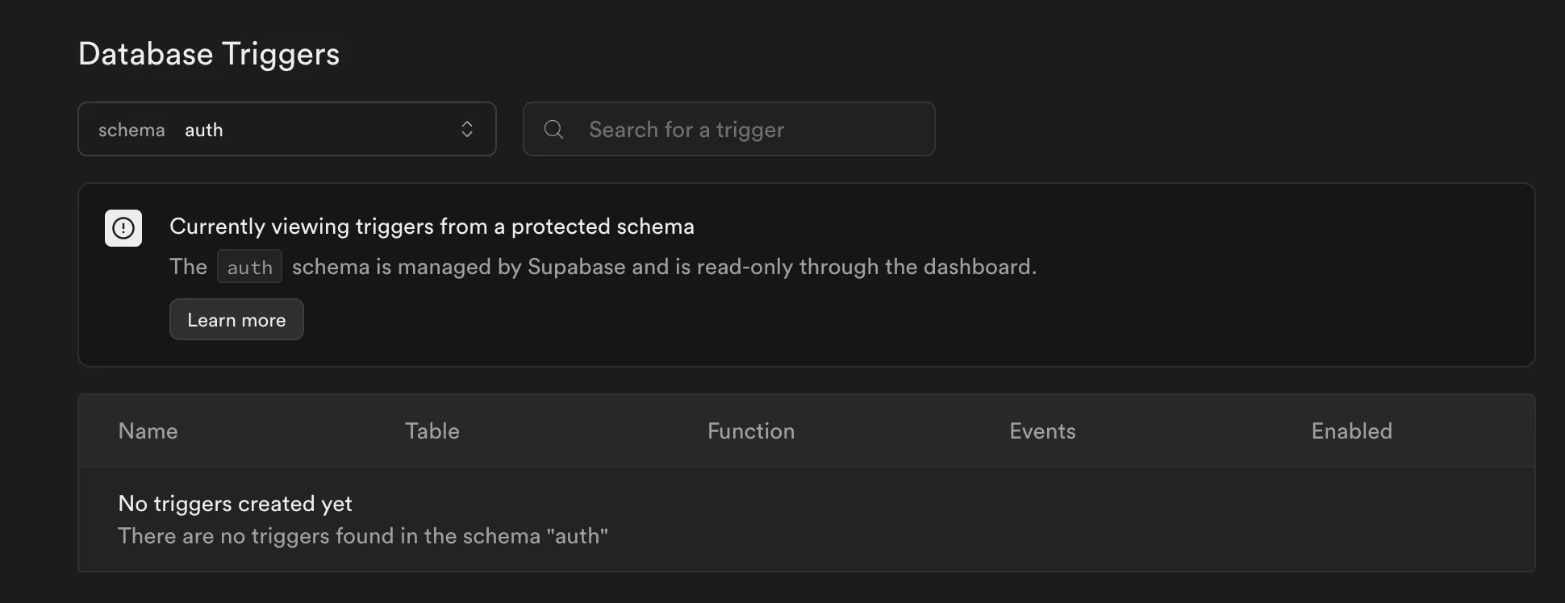The image size is (1565, 603).
Task: Click the warning alert icon in the banner
Action: [x=123, y=228]
